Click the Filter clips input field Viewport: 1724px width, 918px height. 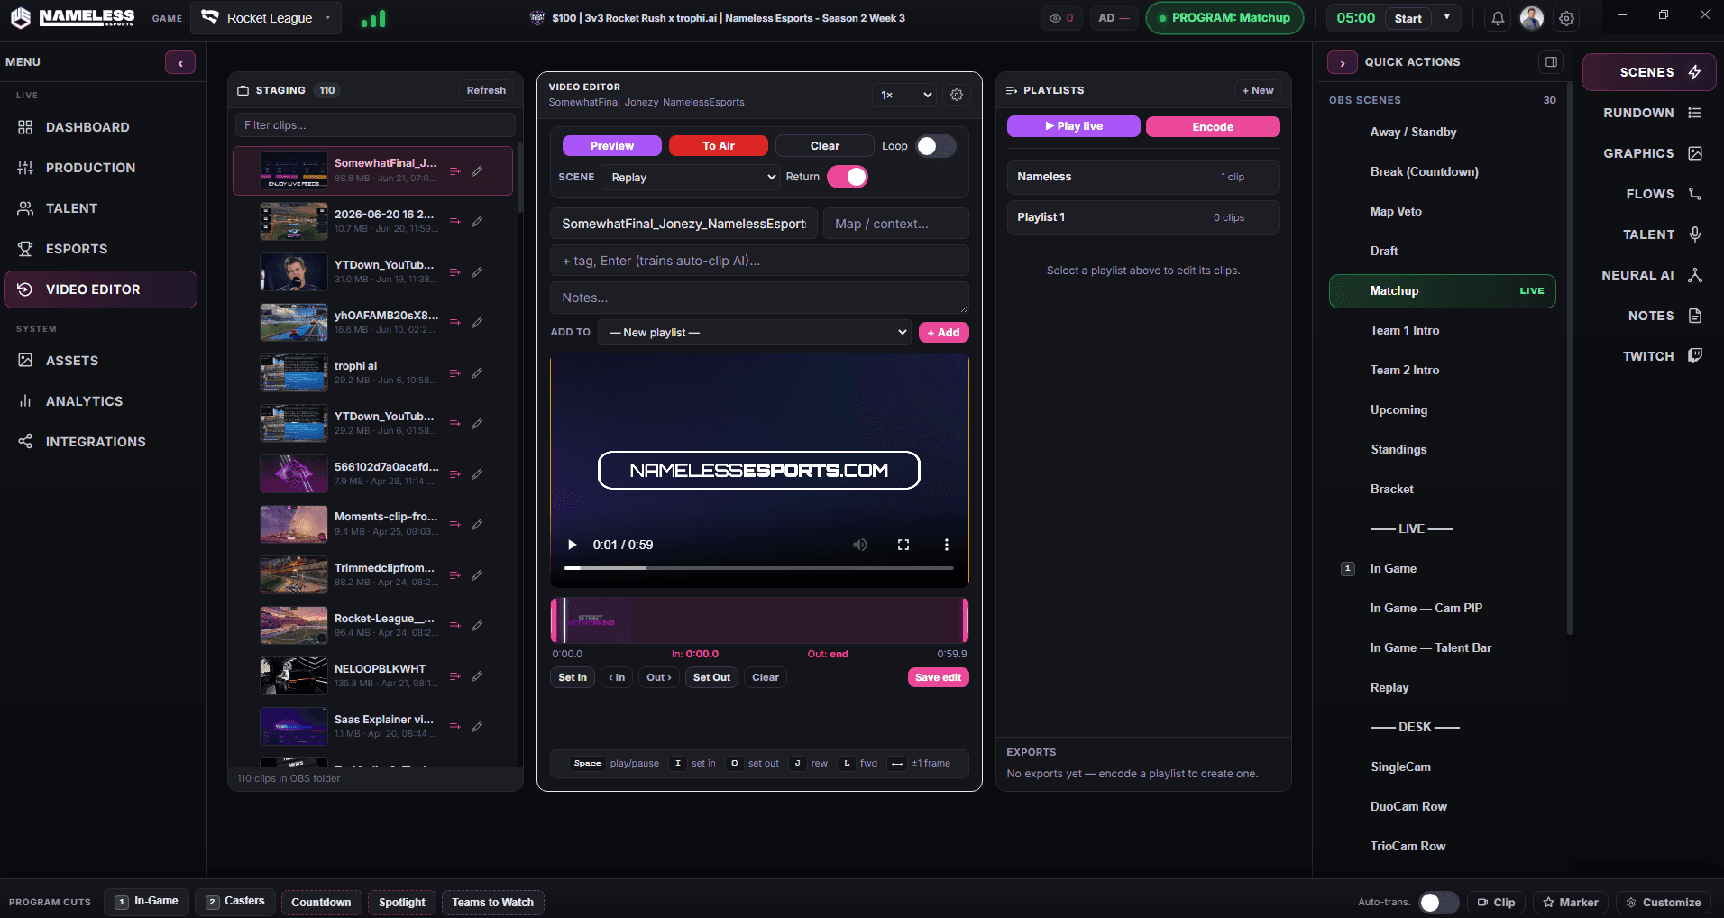point(375,125)
